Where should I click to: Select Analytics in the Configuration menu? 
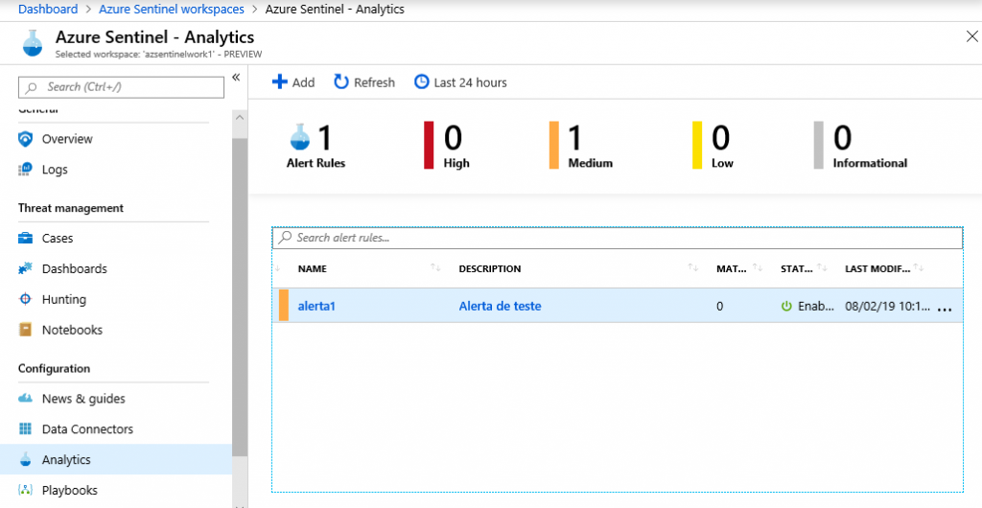pyautogui.click(x=66, y=460)
